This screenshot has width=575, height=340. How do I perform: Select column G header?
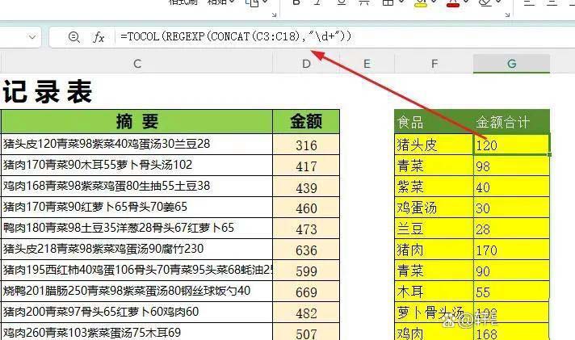point(511,64)
